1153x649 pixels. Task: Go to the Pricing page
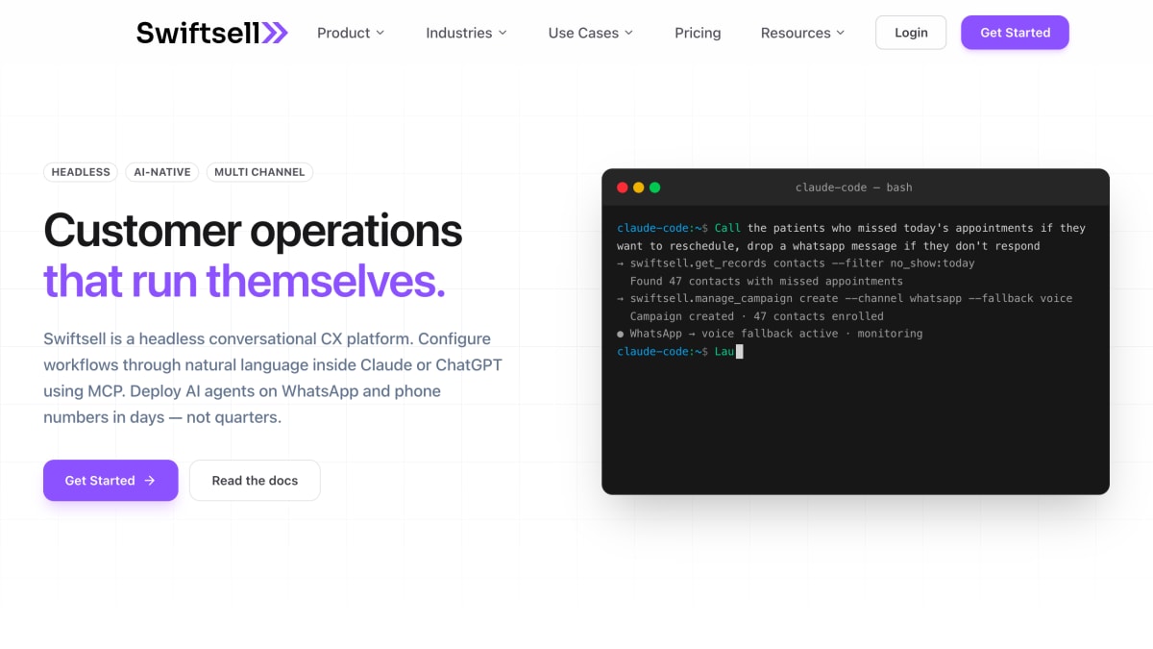point(698,33)
